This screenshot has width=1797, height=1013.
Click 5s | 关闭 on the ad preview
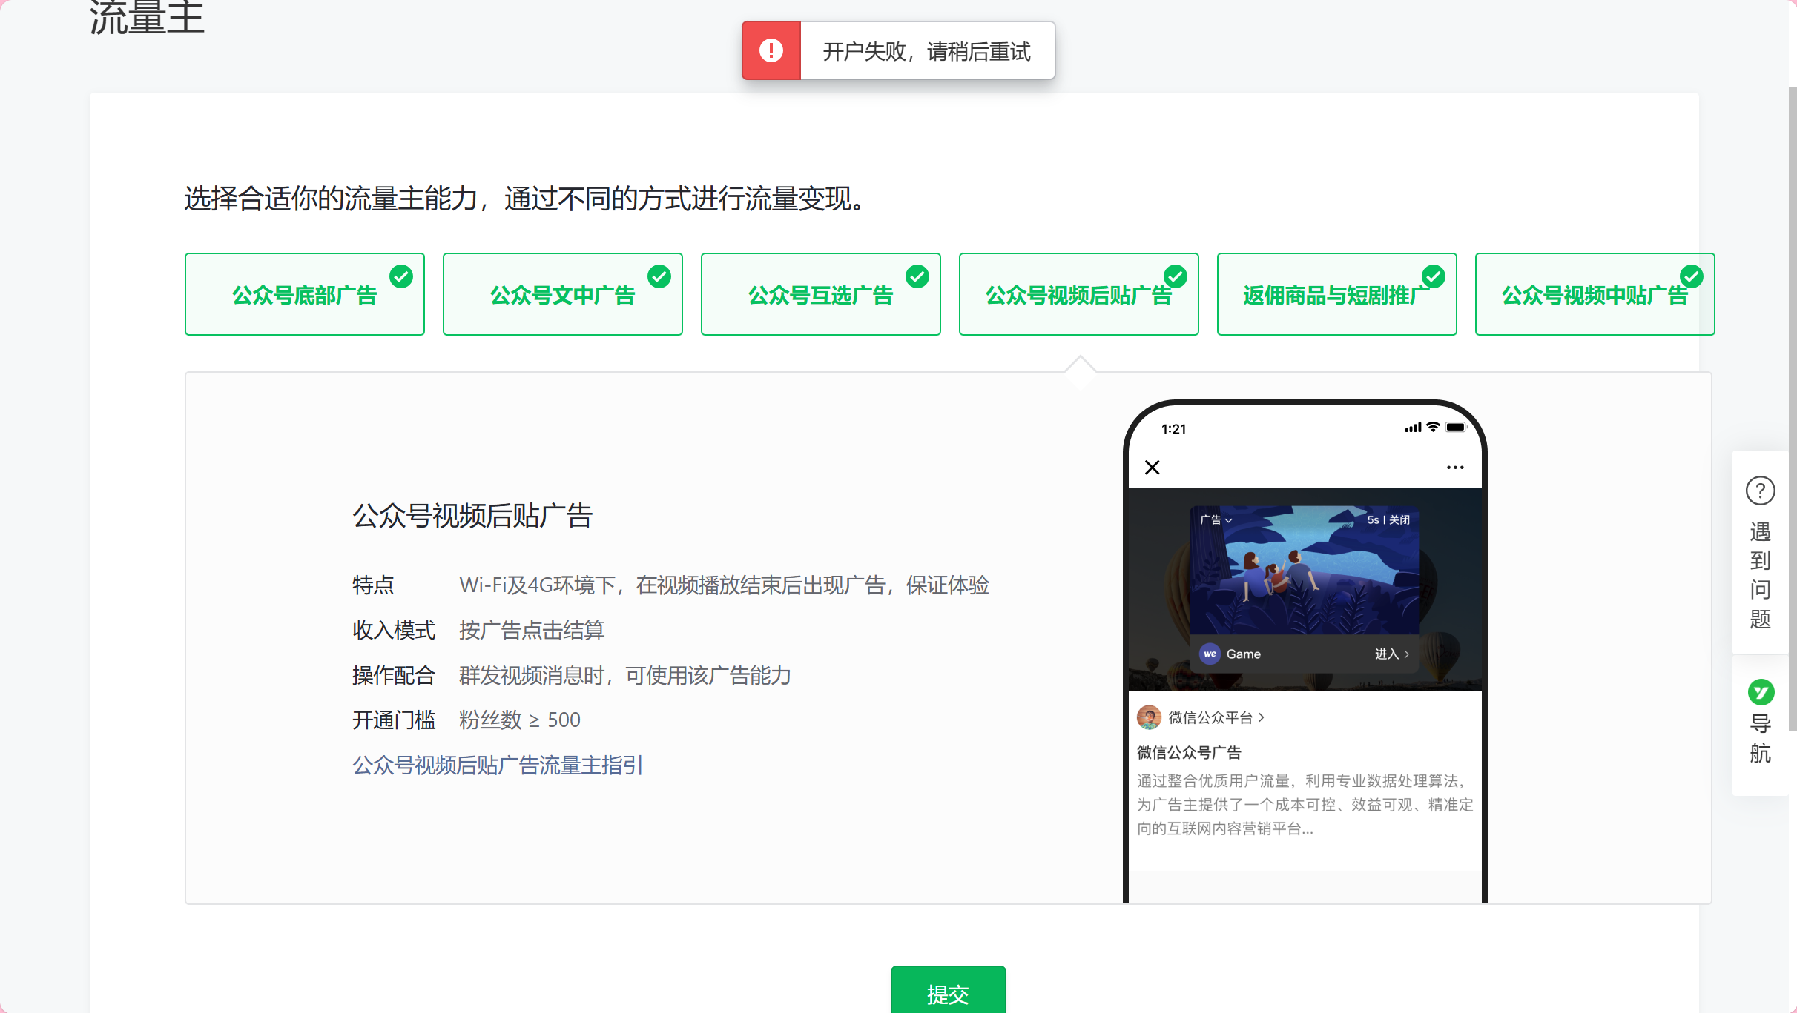point(1388,519)
